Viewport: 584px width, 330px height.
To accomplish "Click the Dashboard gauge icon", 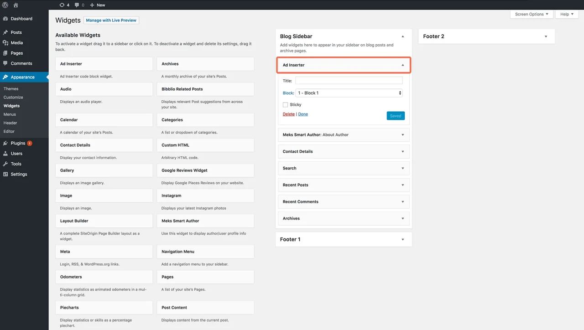I will coord(5,19).
